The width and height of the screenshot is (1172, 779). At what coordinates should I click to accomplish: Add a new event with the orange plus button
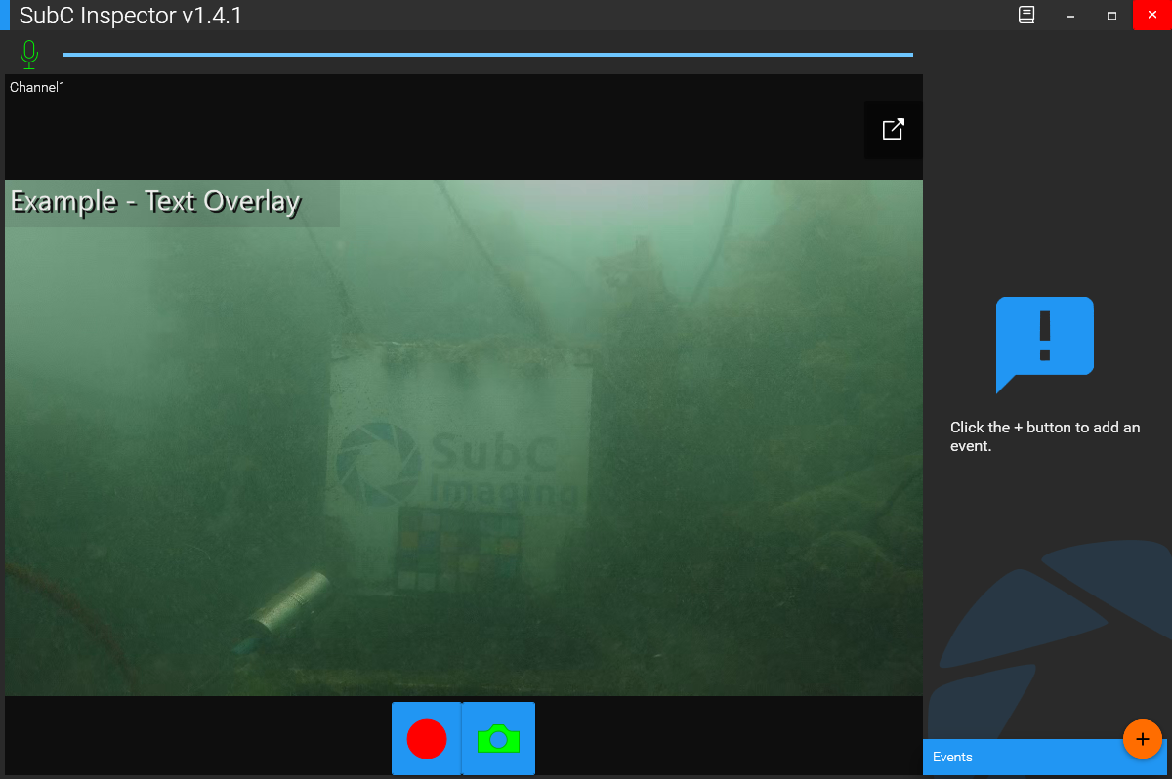point(1142,739)
